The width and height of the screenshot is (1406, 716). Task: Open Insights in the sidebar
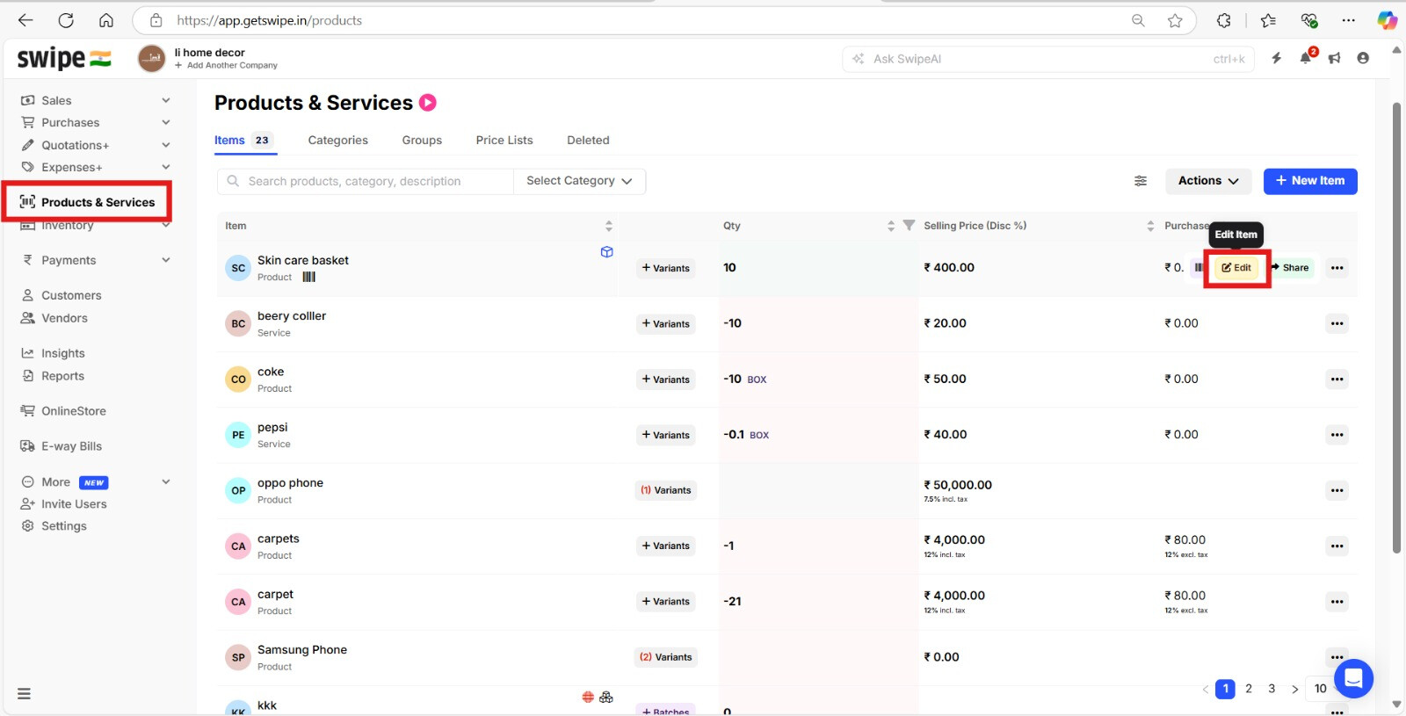[53, 353]
